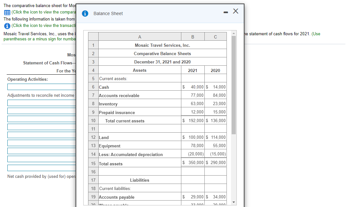Click the Balance Sheet dialog info icon
This screenshot has width=346, height=207.
tap(85, 13)
